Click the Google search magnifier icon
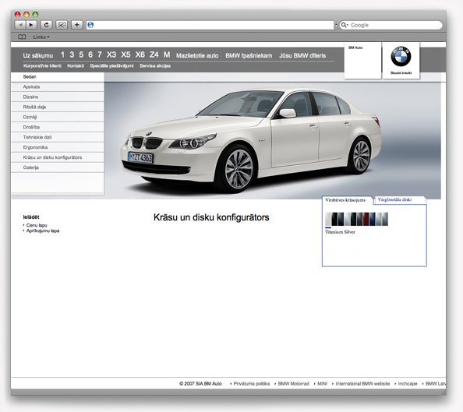The height and width of the screenshot is (412, 463). pos(345,25)
